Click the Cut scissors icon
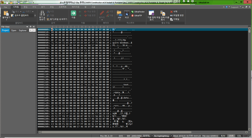The height and width of the screenshot is (138, 252). (x=24, y=12)
